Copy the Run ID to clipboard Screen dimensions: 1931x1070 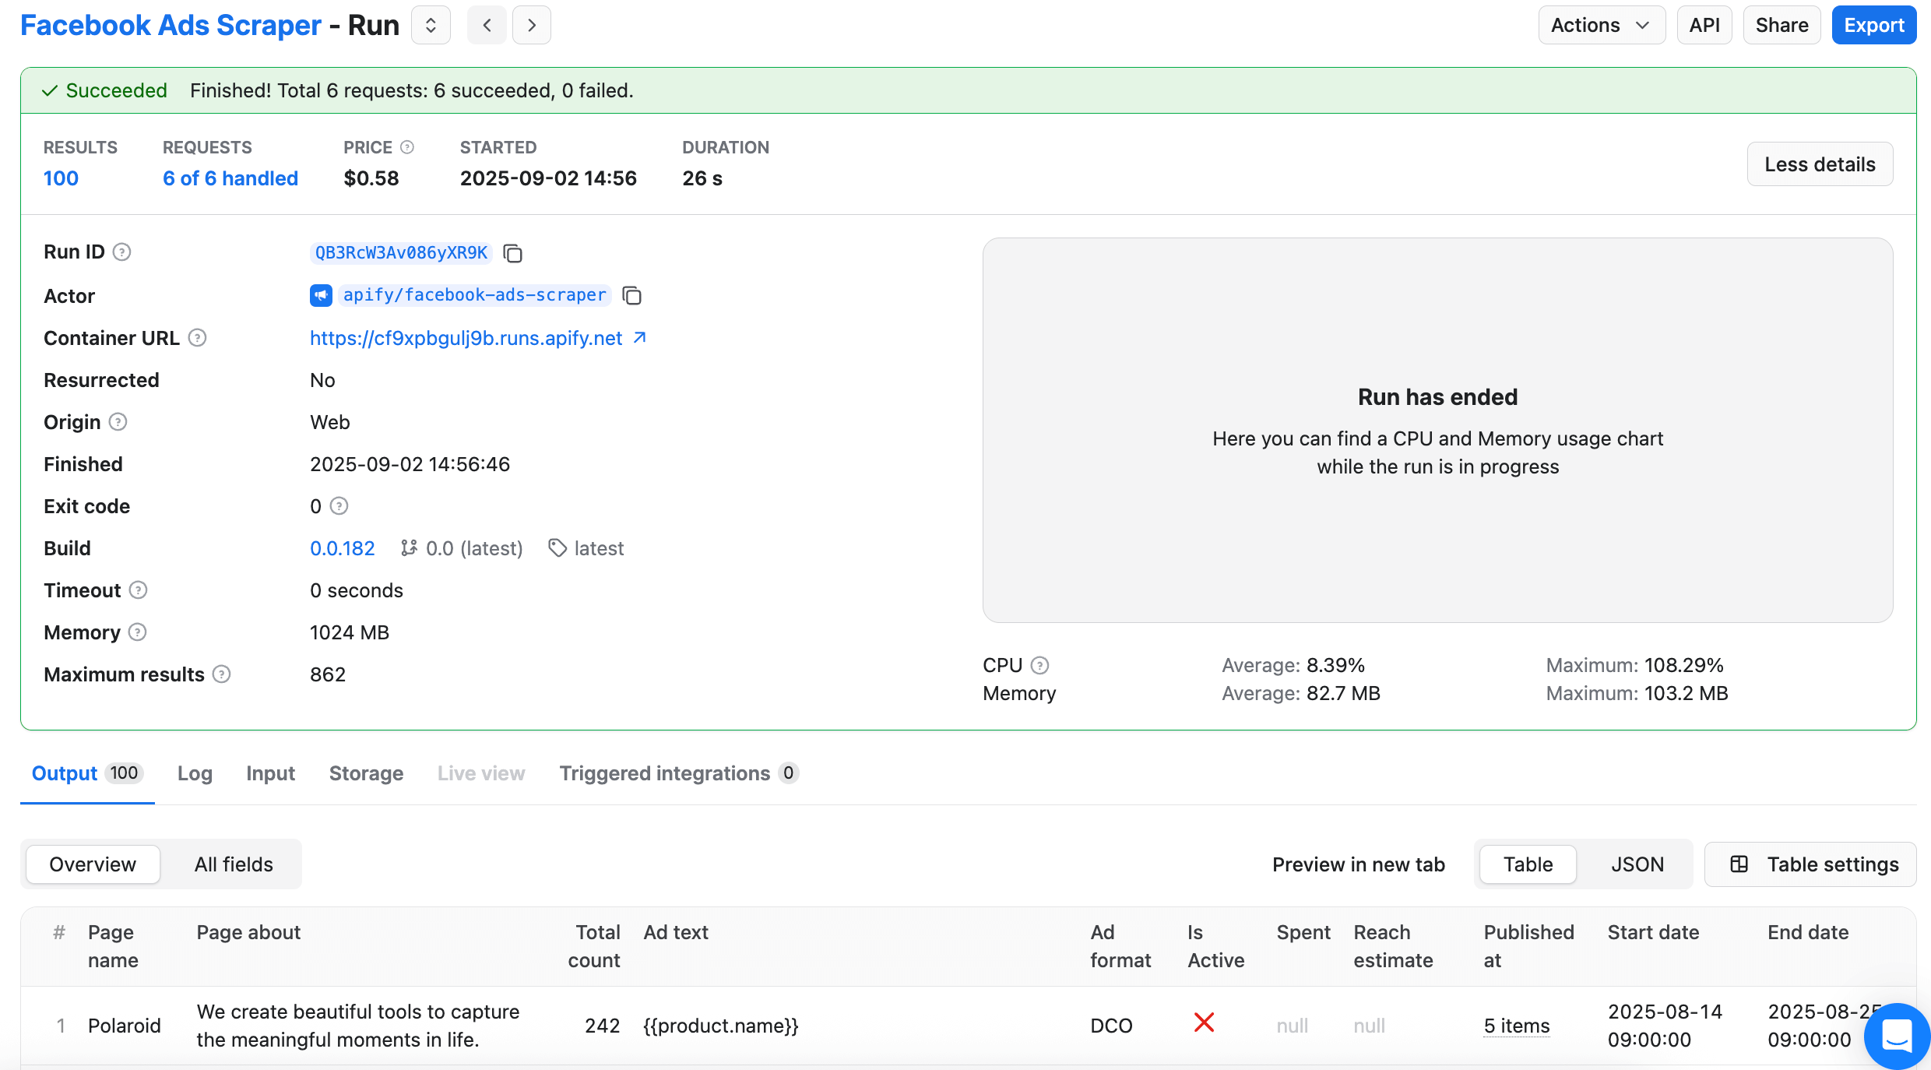click(x=513, y=253)
